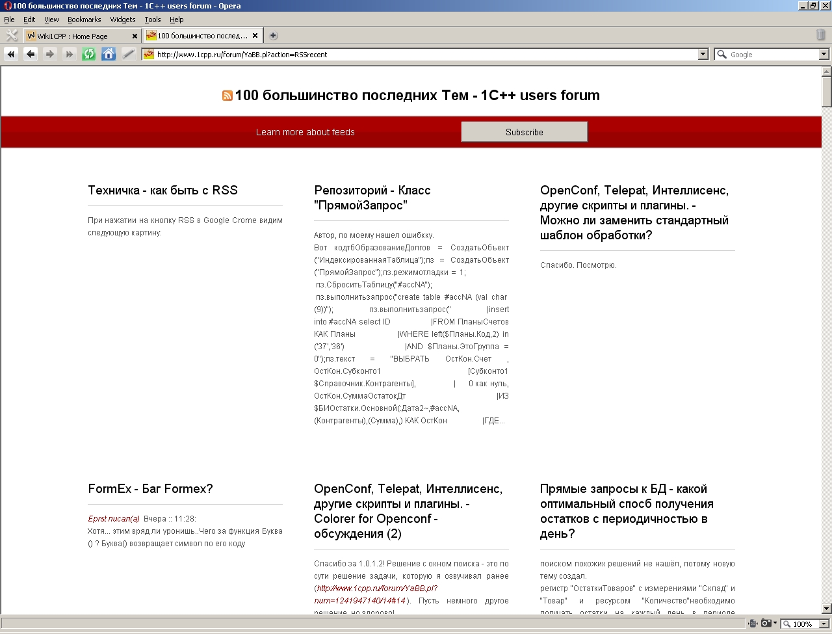Click the URL address field
This screenshot has height=634, width=832.
422,55
